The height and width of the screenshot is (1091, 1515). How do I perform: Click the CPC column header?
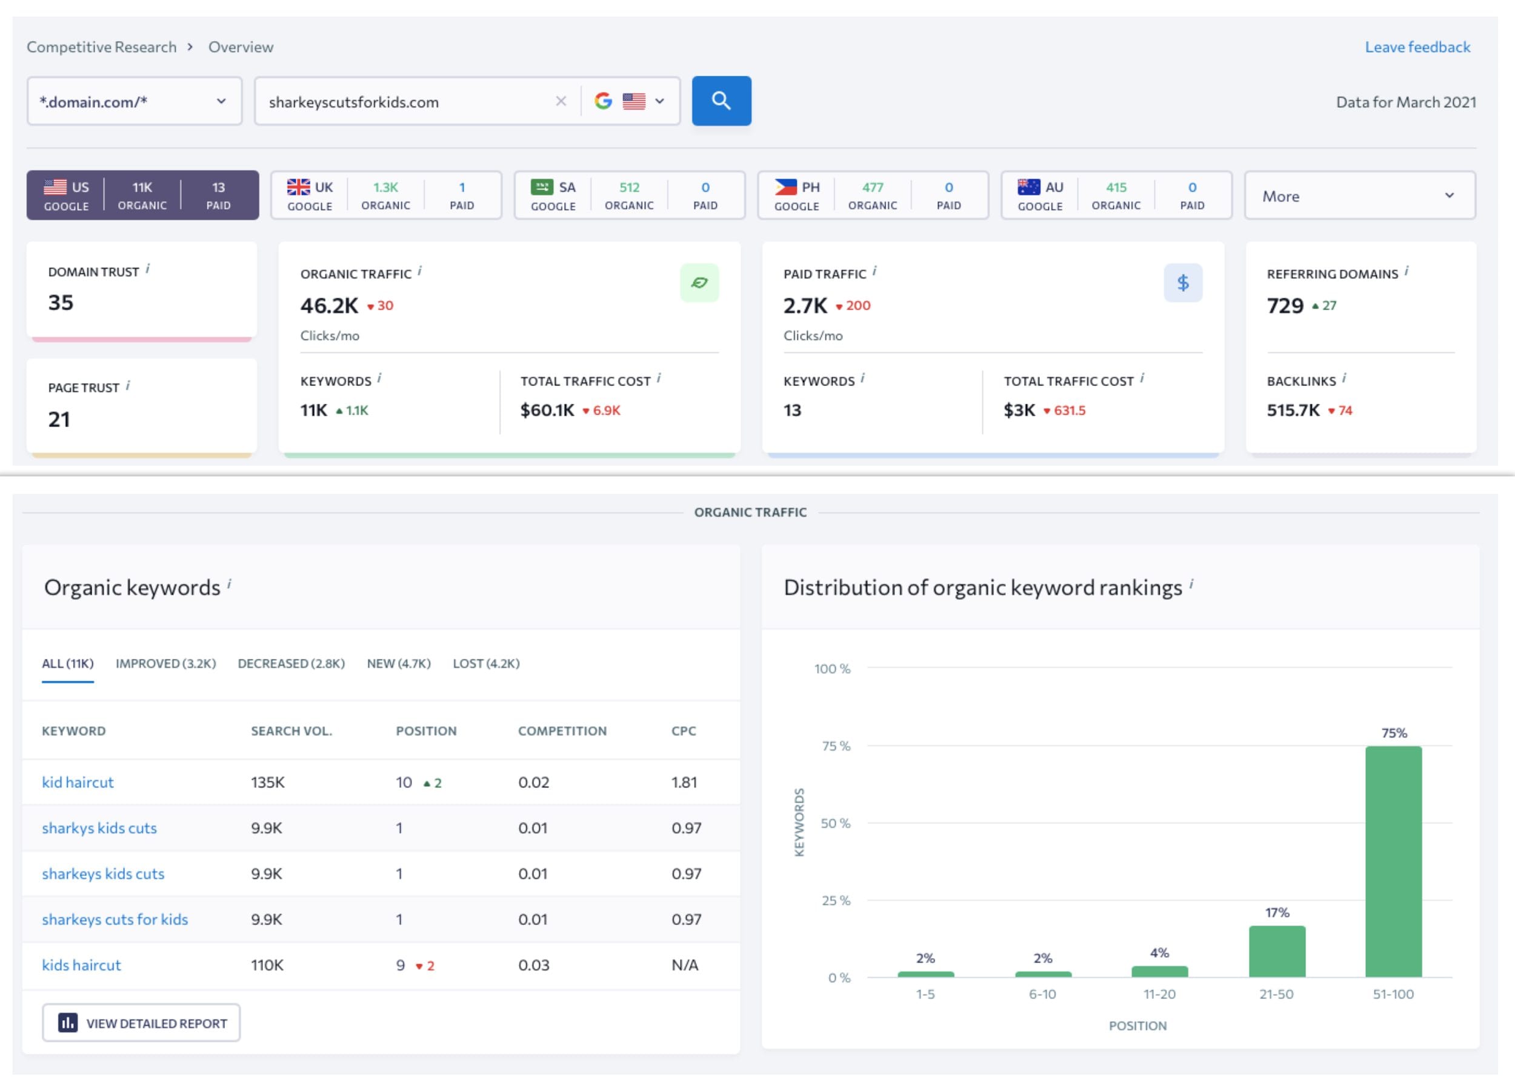coord(684,731)
